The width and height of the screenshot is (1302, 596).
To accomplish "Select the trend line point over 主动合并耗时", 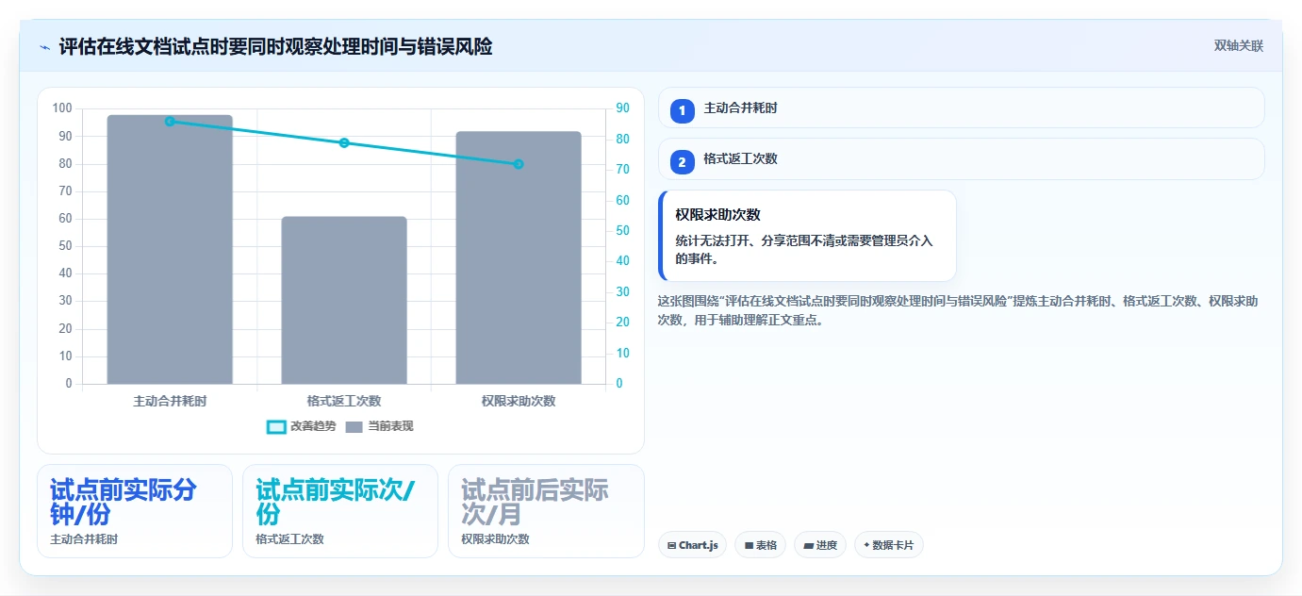I will pyautogui.click(x=170, y=122).
